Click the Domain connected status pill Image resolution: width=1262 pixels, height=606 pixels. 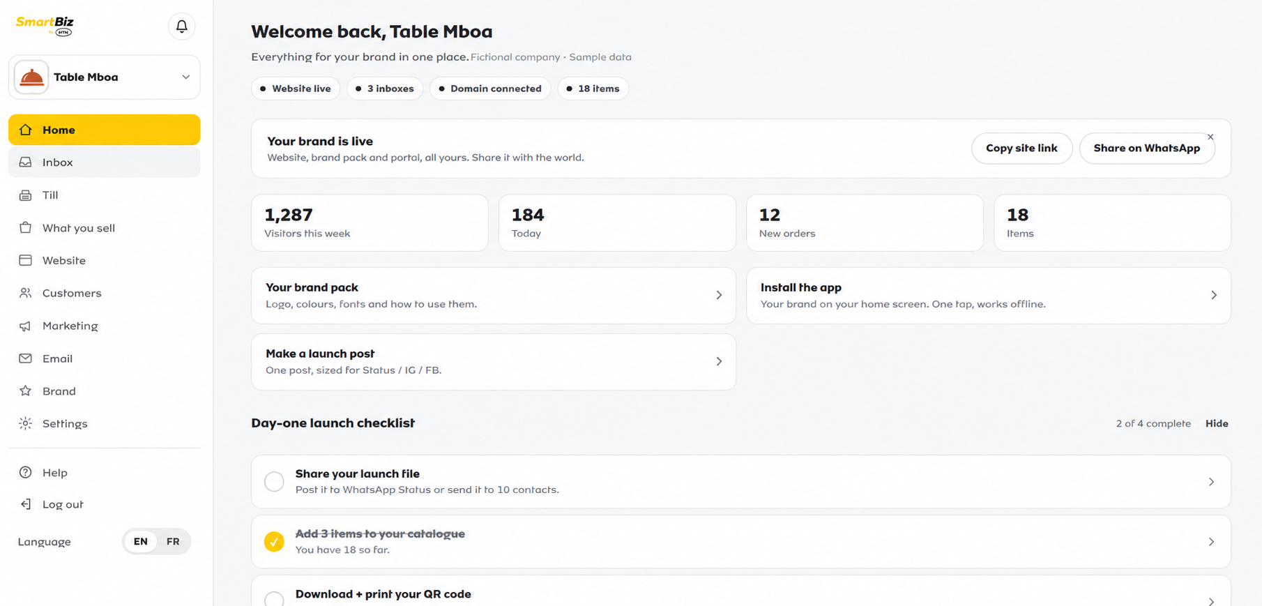coord(490,89)
